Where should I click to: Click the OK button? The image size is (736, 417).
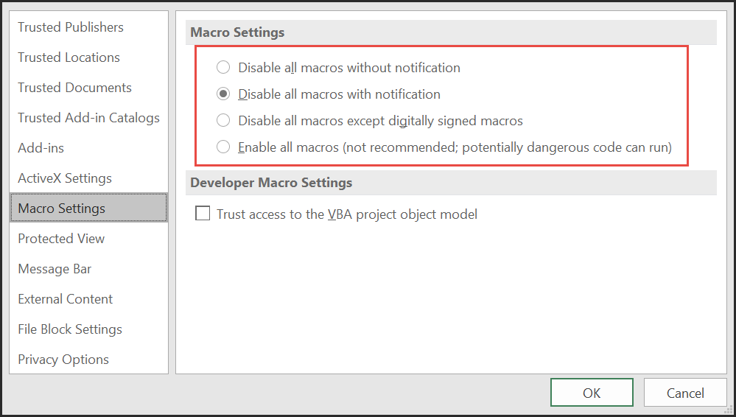click(592, 393)
